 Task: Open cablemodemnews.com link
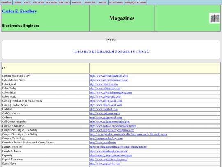click(109, 80)
